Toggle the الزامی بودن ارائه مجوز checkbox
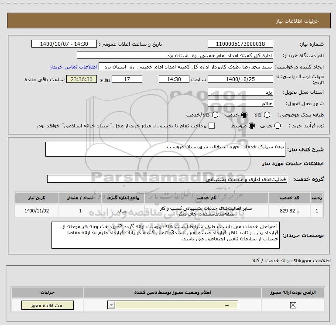This screenshot has height=325, width=336. pyautogui.click(x=293, y=305)
